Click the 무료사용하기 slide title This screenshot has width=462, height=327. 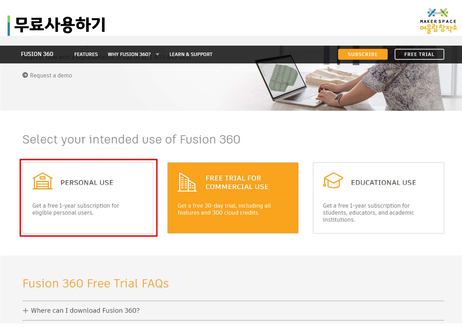pyautogui.click(x=60, y=25)
